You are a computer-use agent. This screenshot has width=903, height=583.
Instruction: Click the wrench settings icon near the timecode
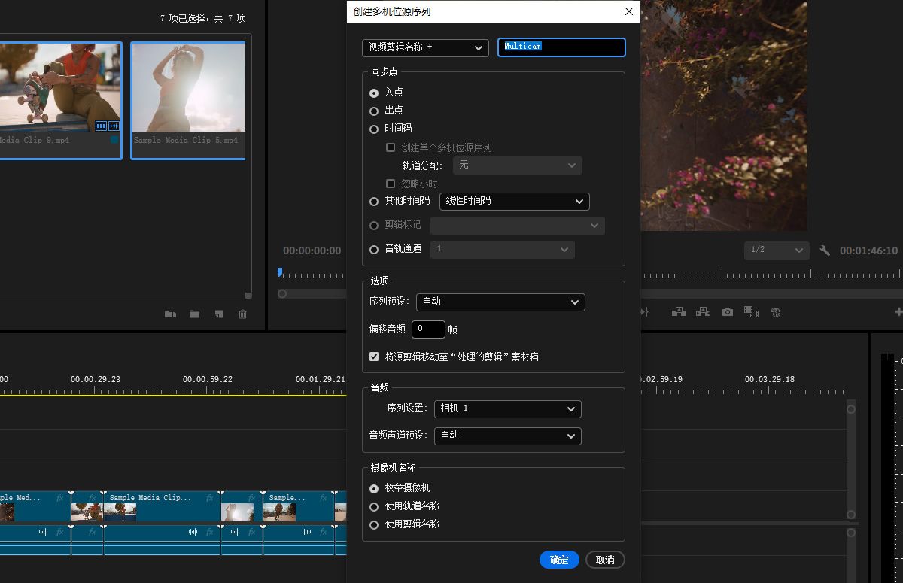click(x=825, y=250)
